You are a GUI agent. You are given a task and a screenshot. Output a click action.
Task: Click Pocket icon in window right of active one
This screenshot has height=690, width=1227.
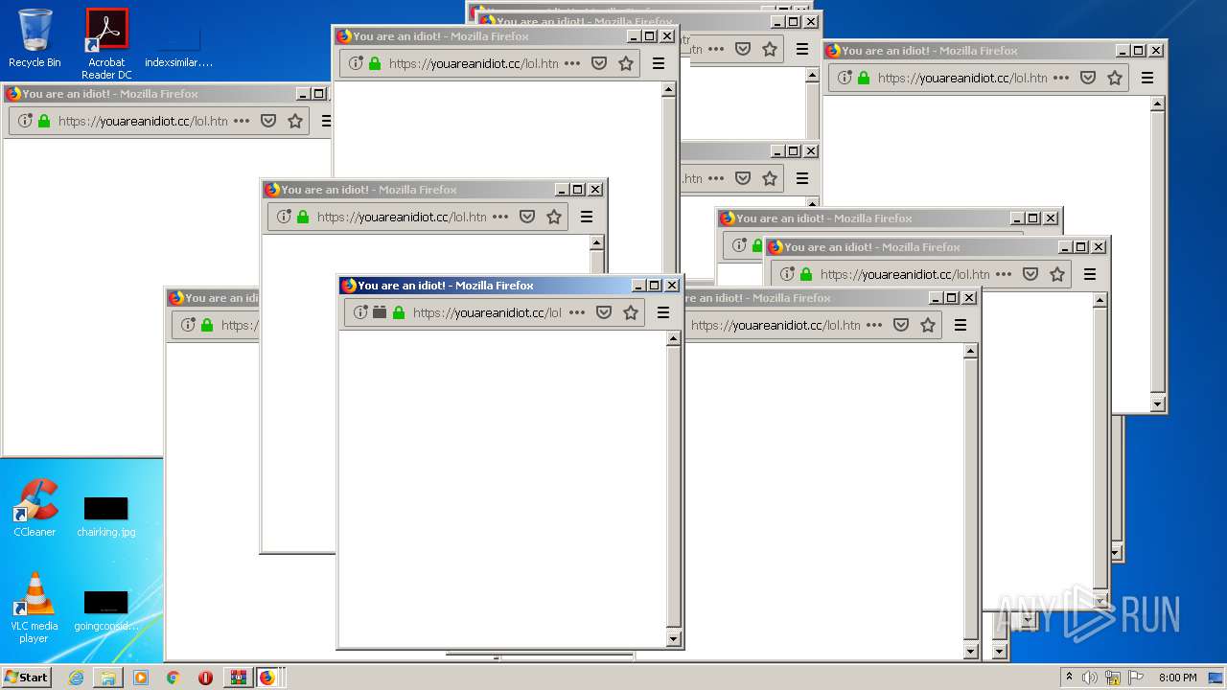(x=901, y=325)
